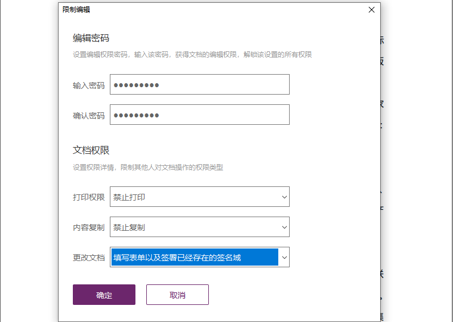Confirm settings with the 确定 button
The width and height of the screenshot is (453, 322).
pyautogui.click(x=104, y=295)
